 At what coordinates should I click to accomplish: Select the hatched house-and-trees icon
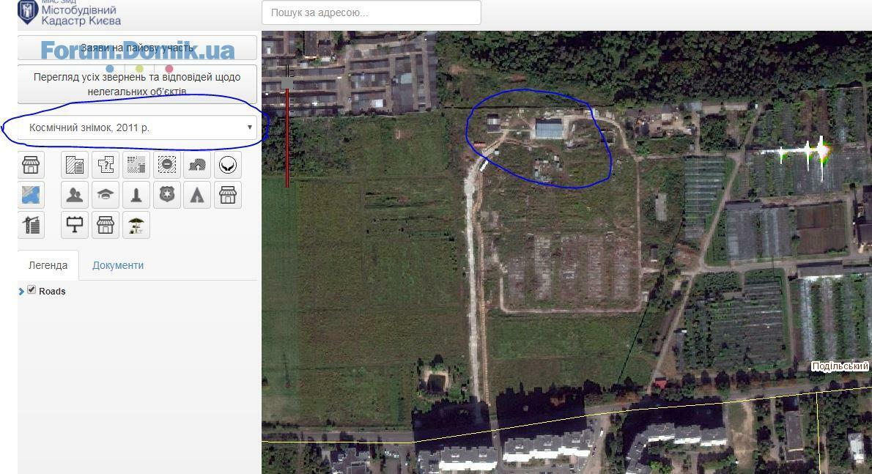click(197, 165)
